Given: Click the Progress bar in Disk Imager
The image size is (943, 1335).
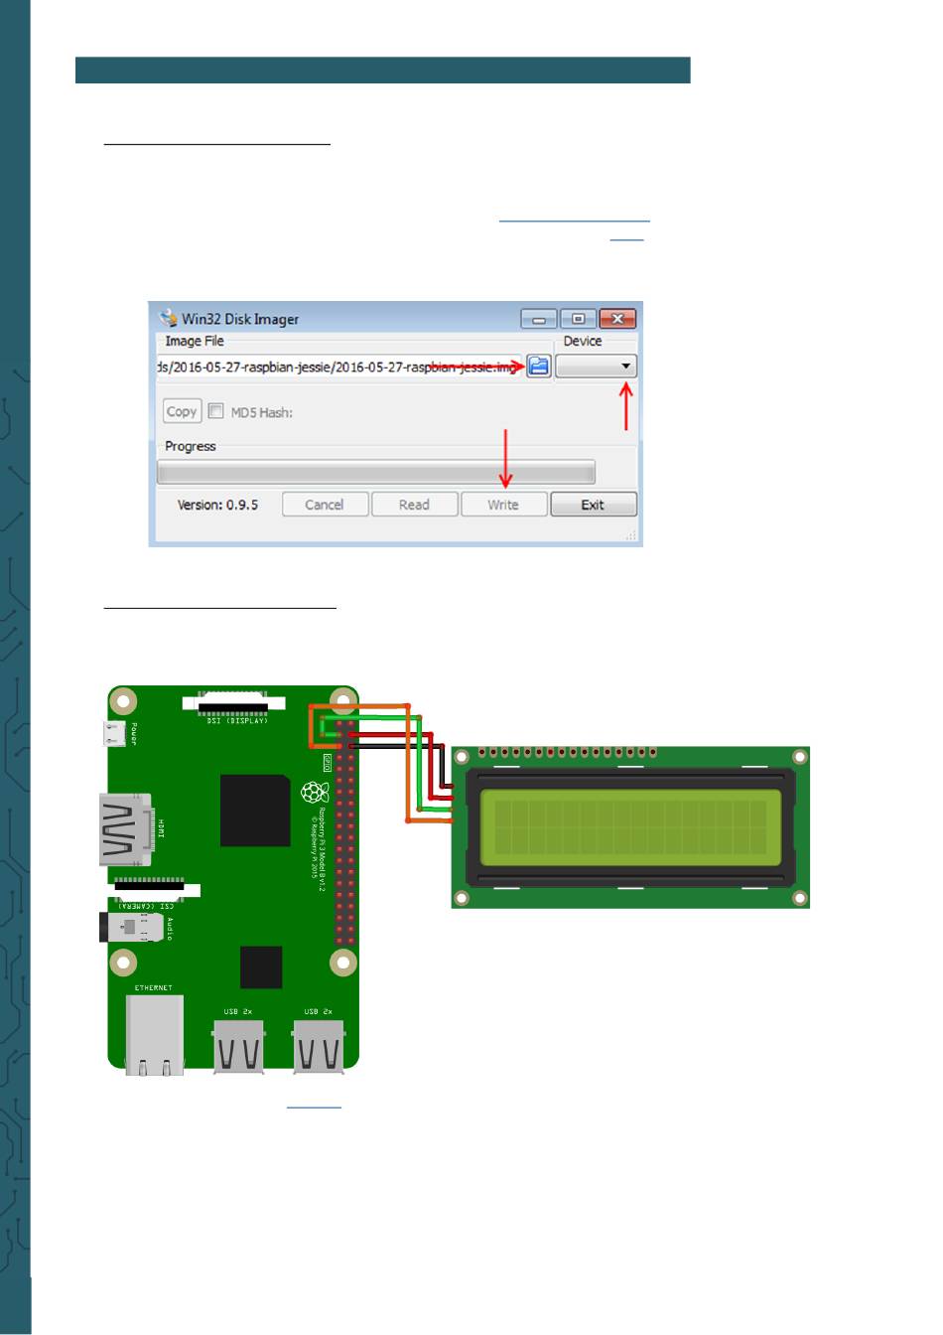Looking at the screenshot, I should (376, 472).
